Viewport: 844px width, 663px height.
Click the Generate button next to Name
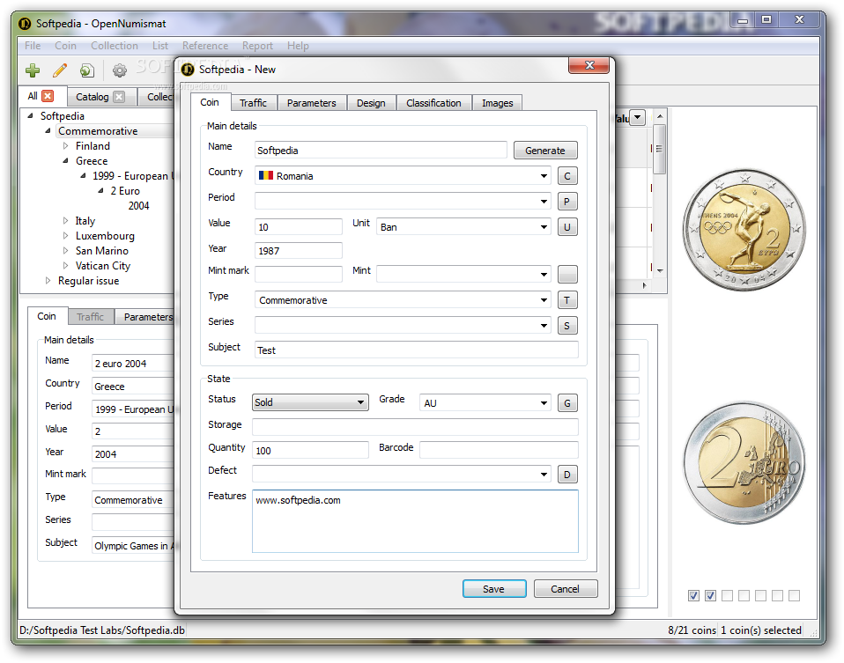point(545,151)
